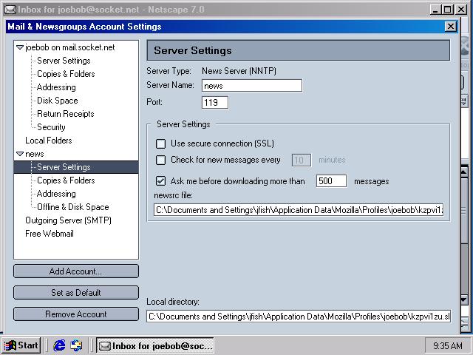Open Return Receipts settings
Viewport: 473px width, 355px height.
65,114
